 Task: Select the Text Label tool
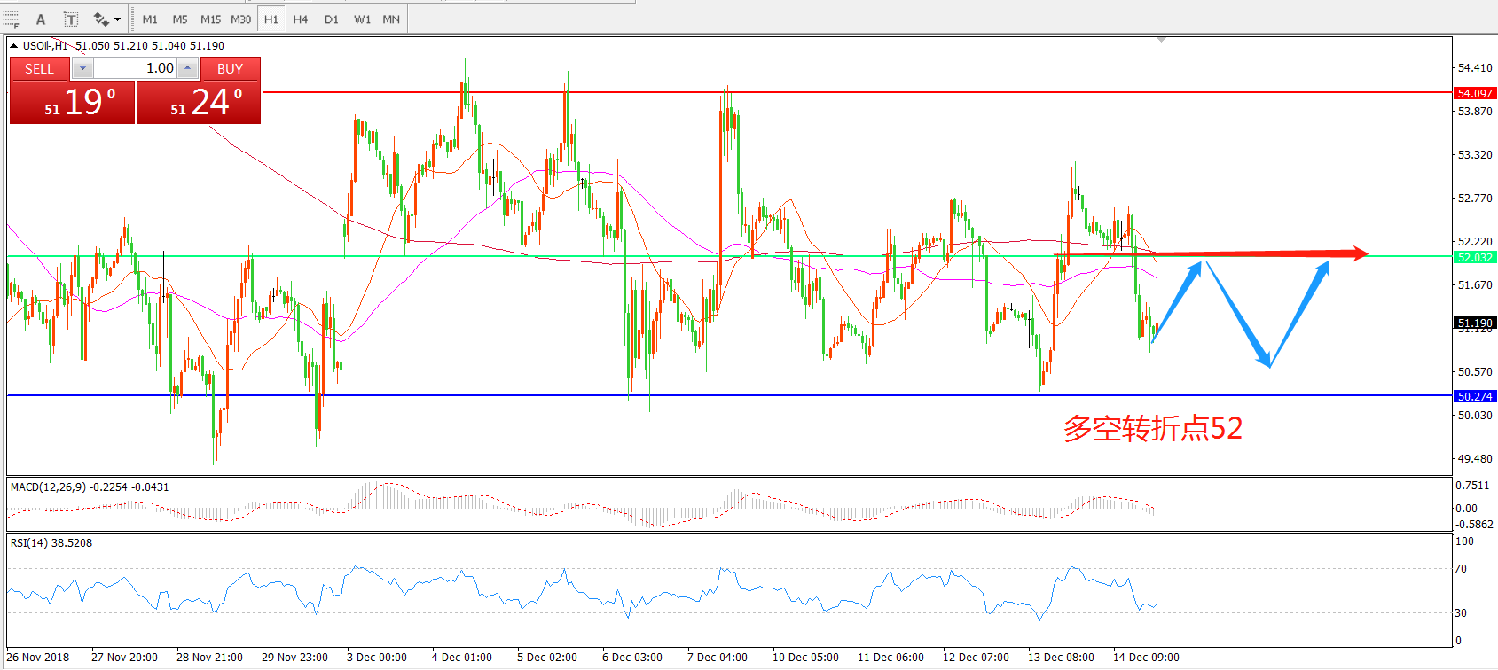tap(71, 19)
